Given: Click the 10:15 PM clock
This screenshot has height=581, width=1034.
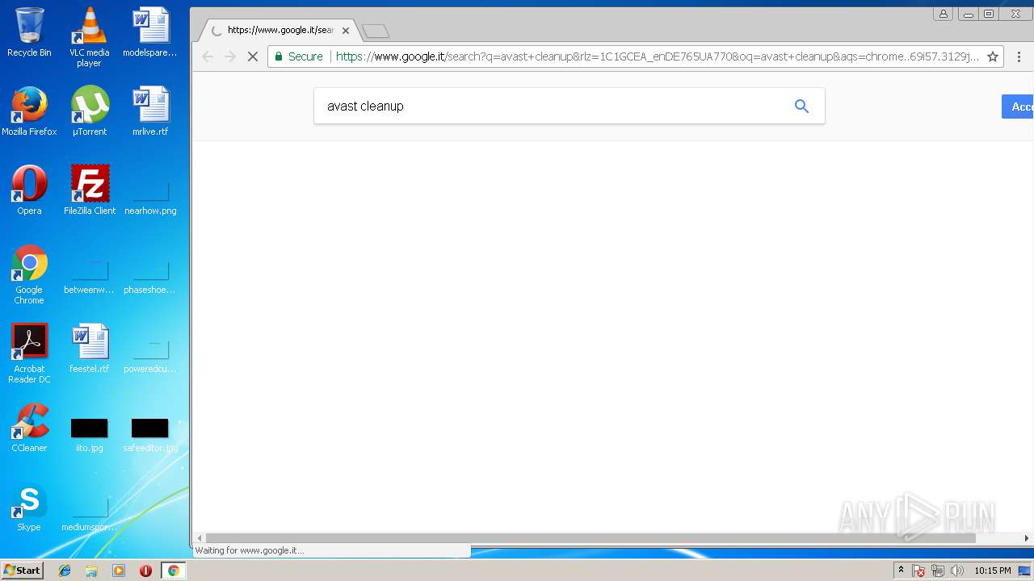Looking at the screenshot, I should [x=992, y=571].
